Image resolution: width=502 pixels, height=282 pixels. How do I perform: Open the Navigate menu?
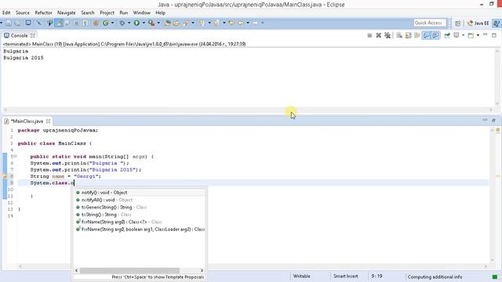click(x=66, y=13)
